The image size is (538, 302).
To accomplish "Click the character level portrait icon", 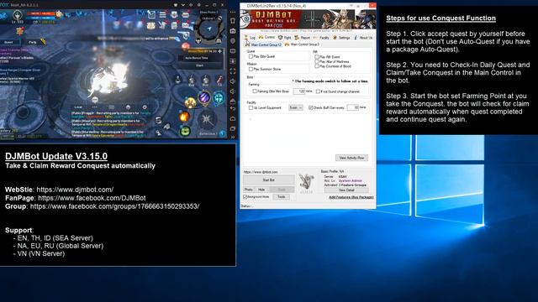I will tap(17, 15).
